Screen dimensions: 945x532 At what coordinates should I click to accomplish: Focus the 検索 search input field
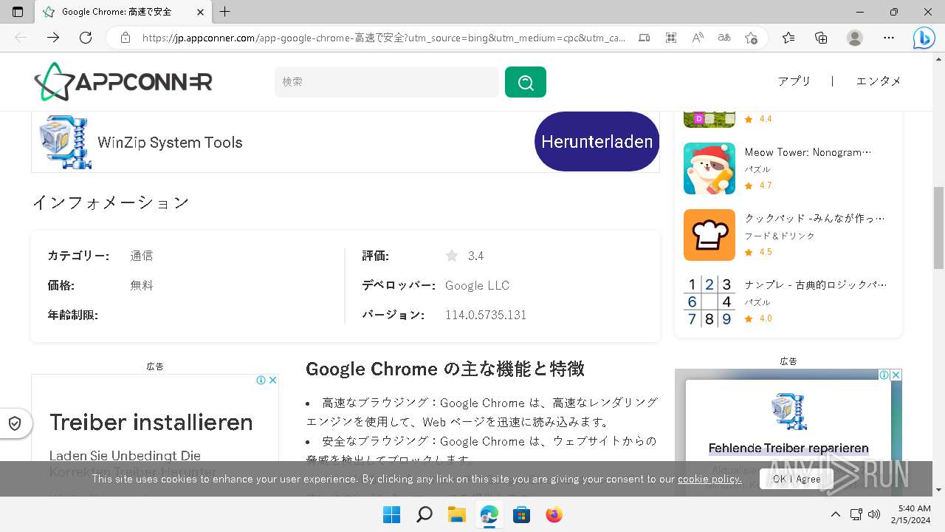coord(387,82)
